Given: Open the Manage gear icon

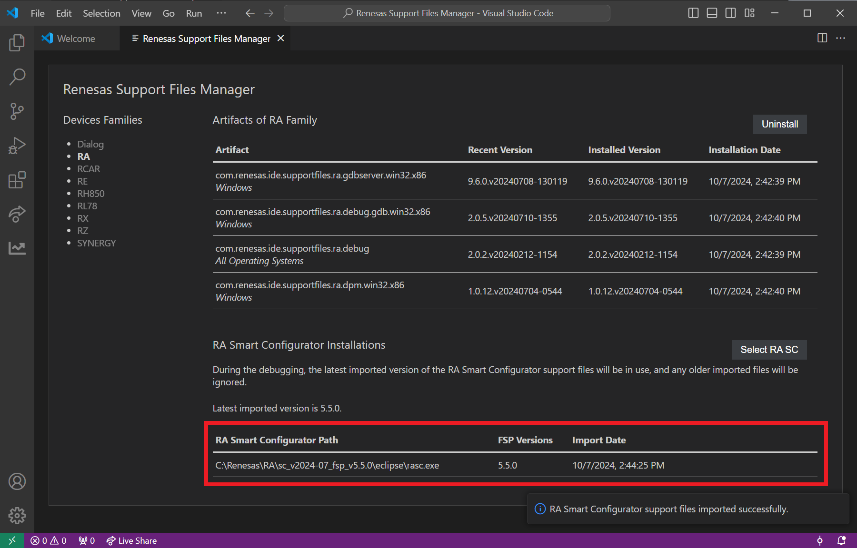Looking at the screenshot, I should pyautogui.click(x=17, y=516).
